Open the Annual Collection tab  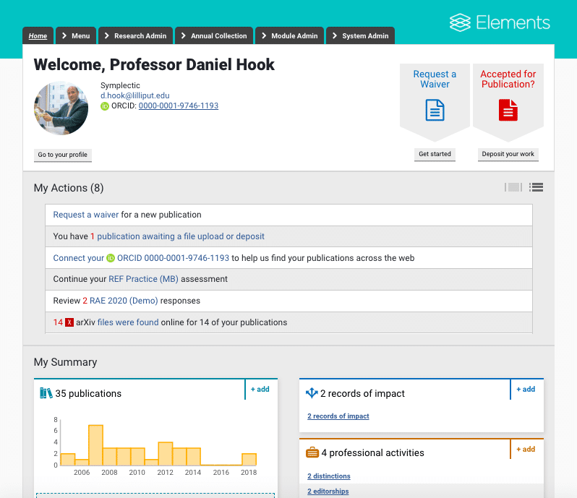(213, 35)
